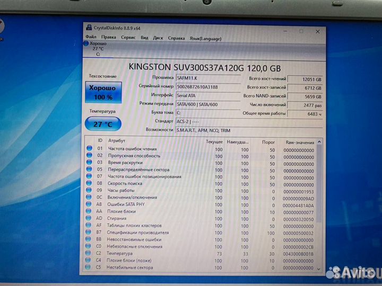The image size is (382, 286).
Task: Click the status icon for Скорость поиска
Action: pyautogui.click(x=89, y=183)
